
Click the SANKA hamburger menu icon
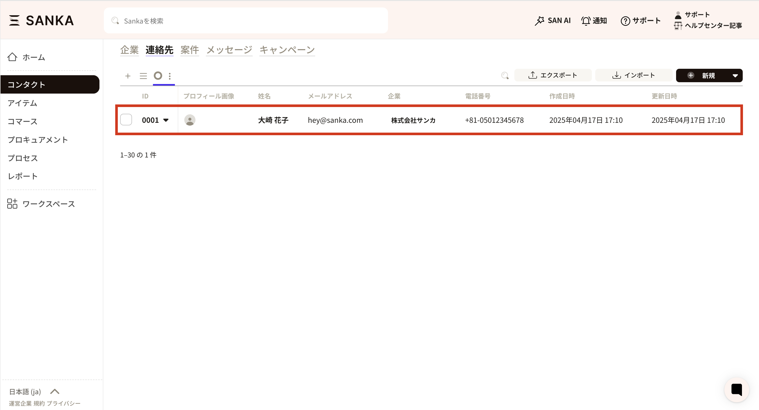[14, 20]
